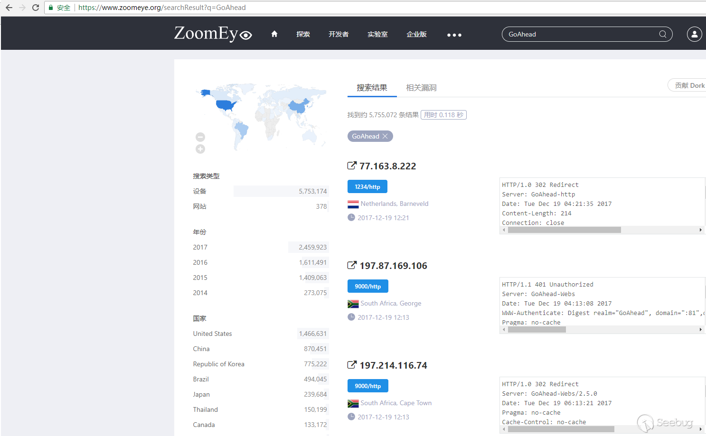Go back using the browser back arrow

(x=9, y=8)
